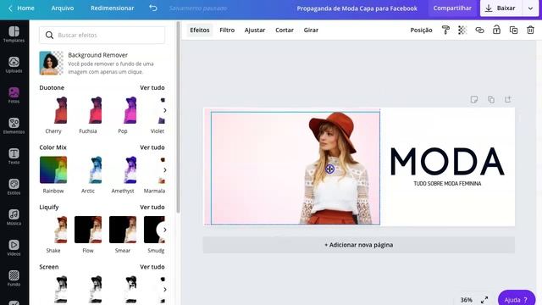Open the Redimensionar menu
Image resolution: width=542 pixels, height=305 pixels.
[113, 8]
